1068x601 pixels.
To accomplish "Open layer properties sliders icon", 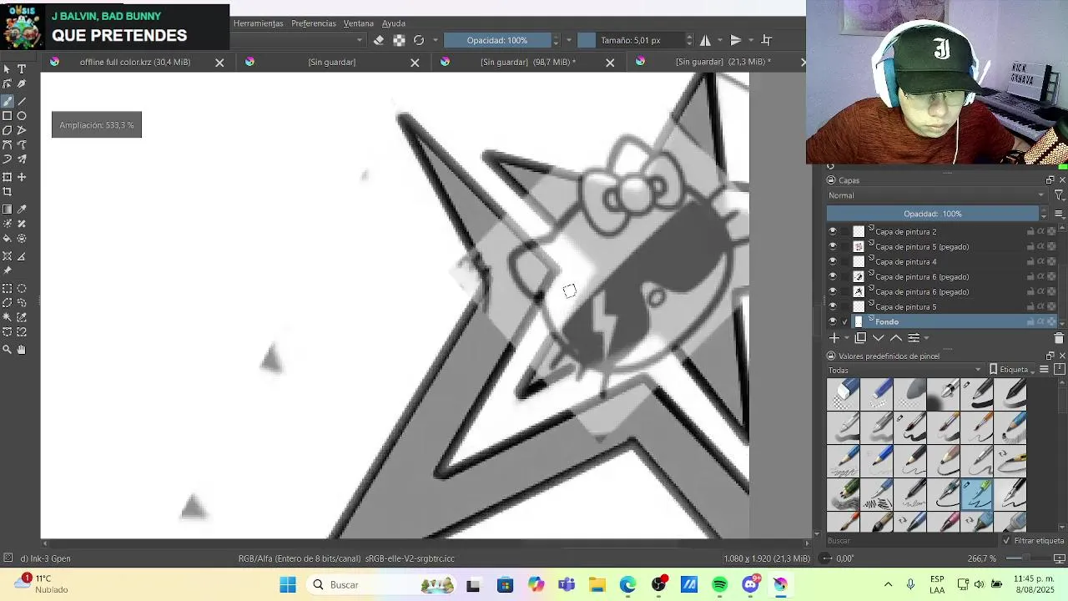I will [x=914, y=338].
